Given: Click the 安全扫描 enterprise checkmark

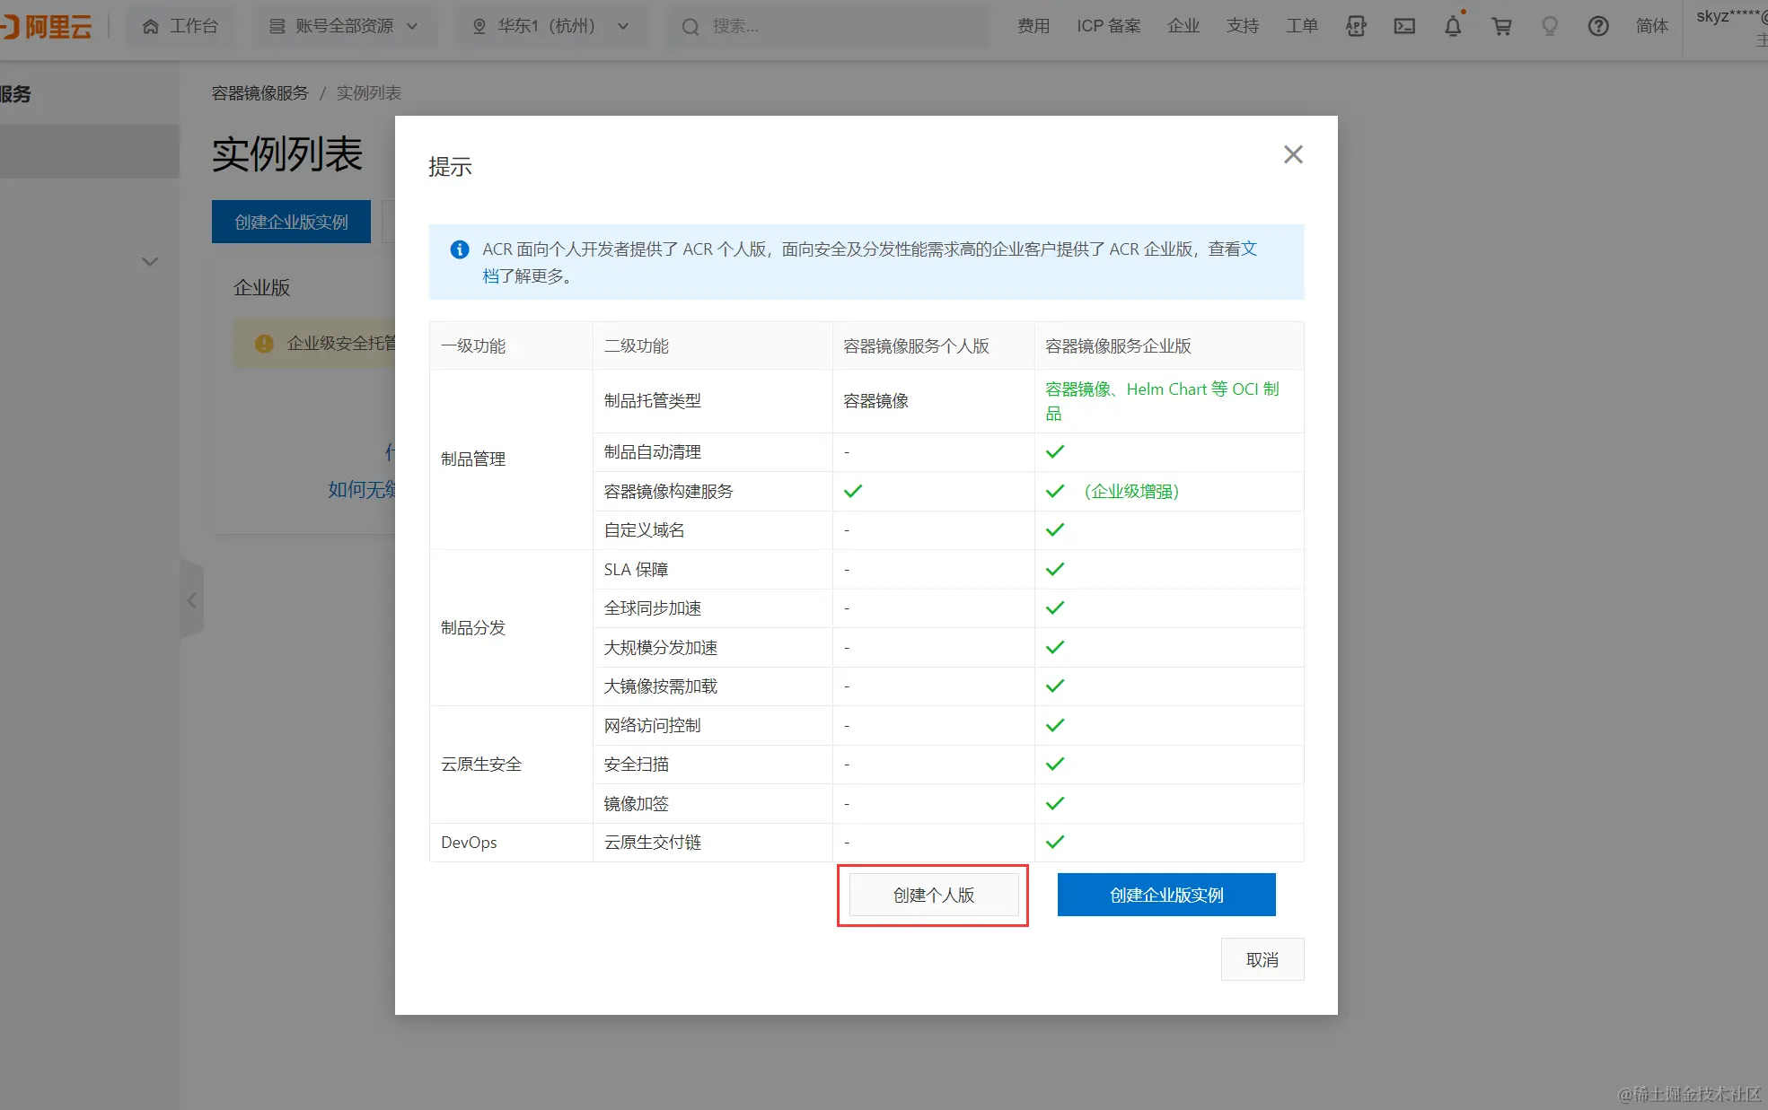Looking at the screenshot, I should coord(1055,764).
